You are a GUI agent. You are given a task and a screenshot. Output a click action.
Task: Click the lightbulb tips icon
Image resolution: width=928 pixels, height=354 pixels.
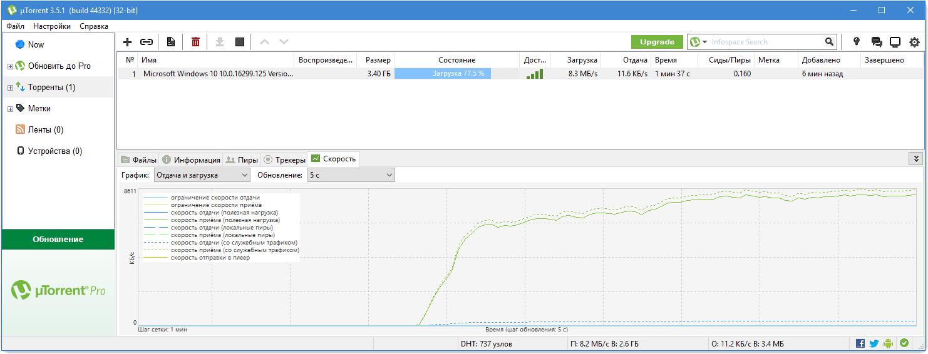[x=857, y=42]
